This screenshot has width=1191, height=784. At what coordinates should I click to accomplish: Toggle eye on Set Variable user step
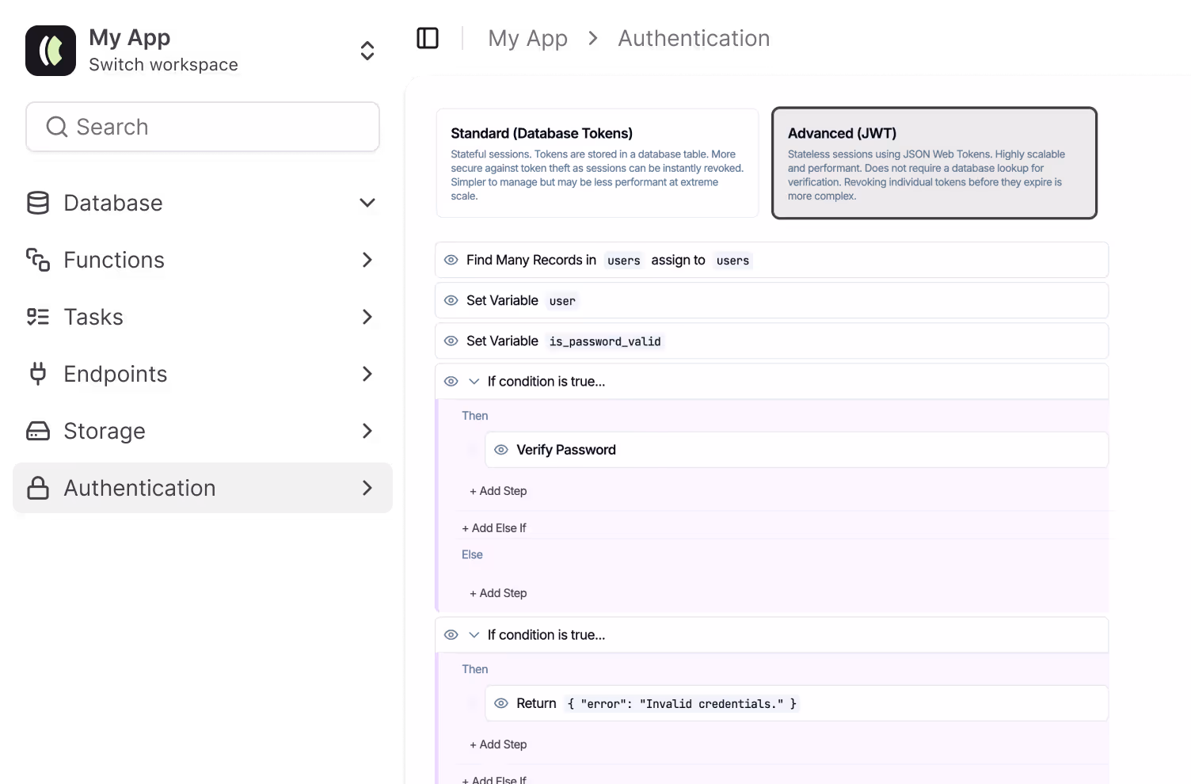(451, 300)
